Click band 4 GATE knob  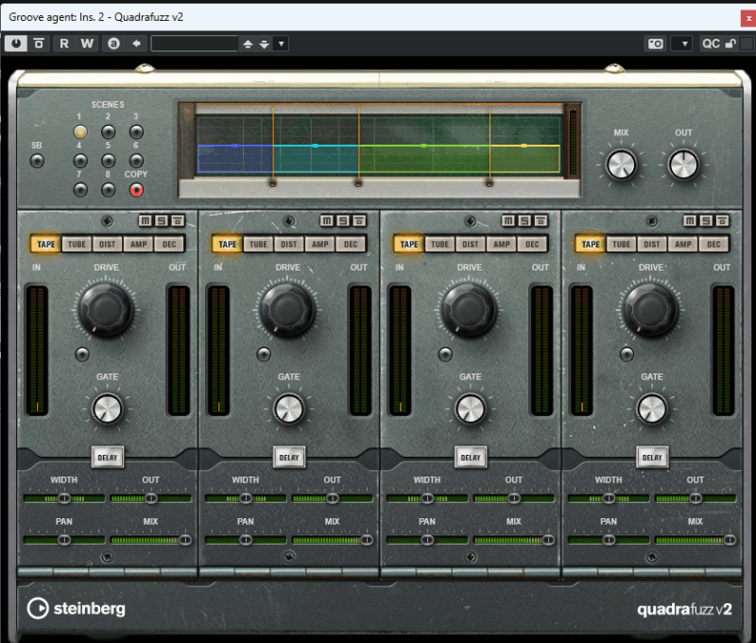651,409
